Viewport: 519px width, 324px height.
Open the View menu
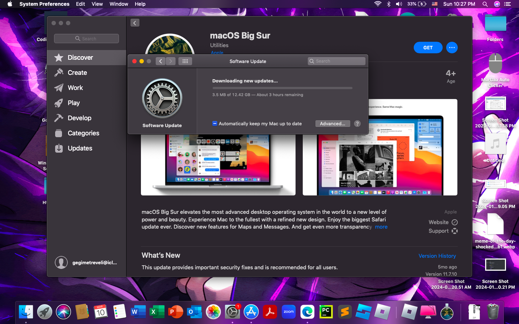coord(97,4)
